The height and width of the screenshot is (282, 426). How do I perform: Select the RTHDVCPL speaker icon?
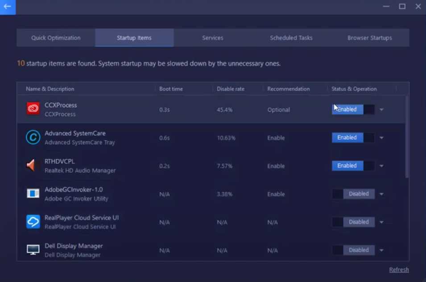[31, 165]
